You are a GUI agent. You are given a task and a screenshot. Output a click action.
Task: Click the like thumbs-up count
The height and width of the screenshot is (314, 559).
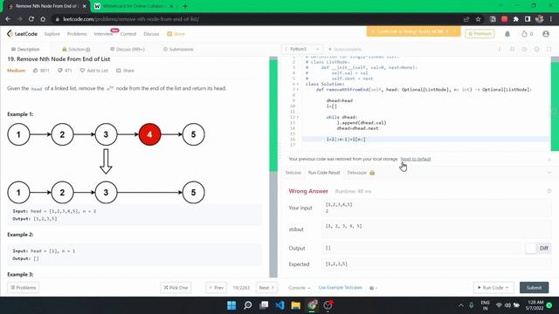coord(41,71)
